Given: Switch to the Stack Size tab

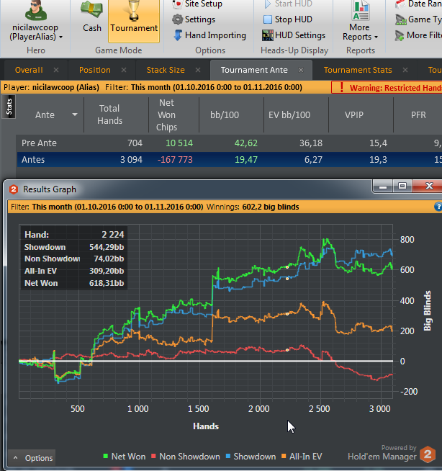Looking at the screenshot, I should coord(166,70).
